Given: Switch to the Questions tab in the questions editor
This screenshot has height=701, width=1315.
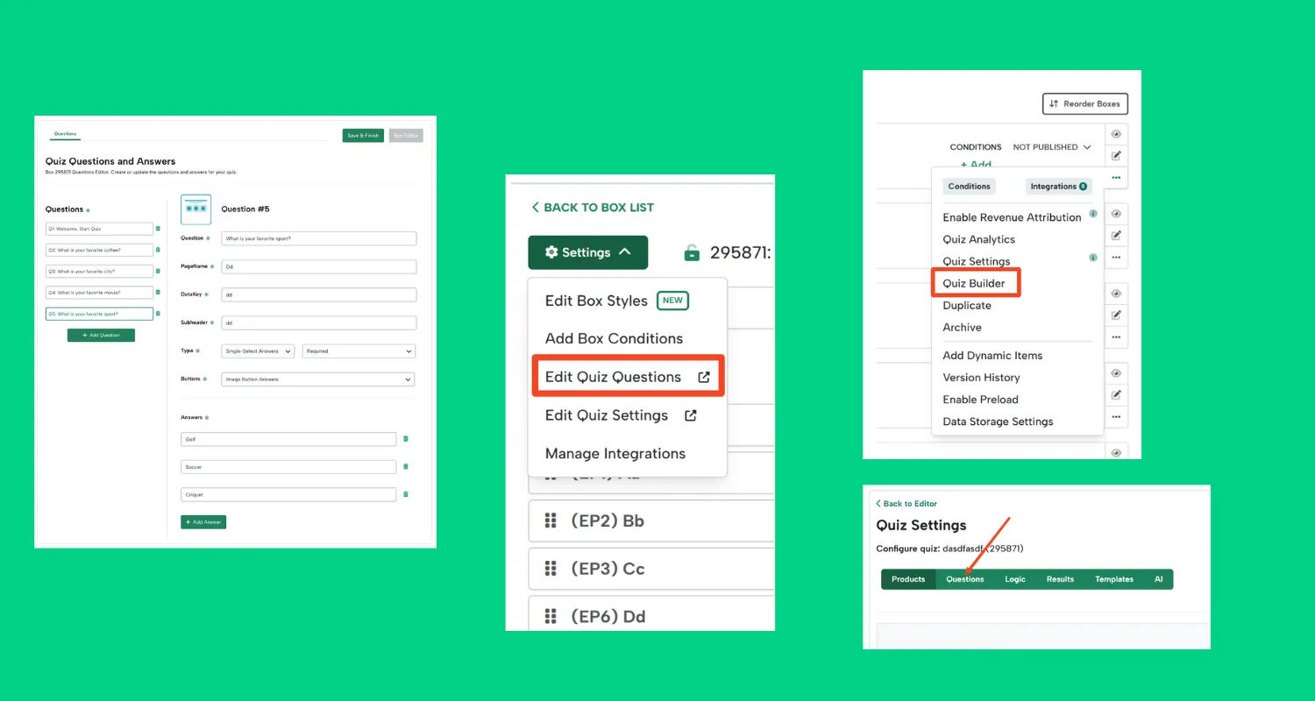Looking at the screenshot, I should pyautogui.click(x=65, y=134).
